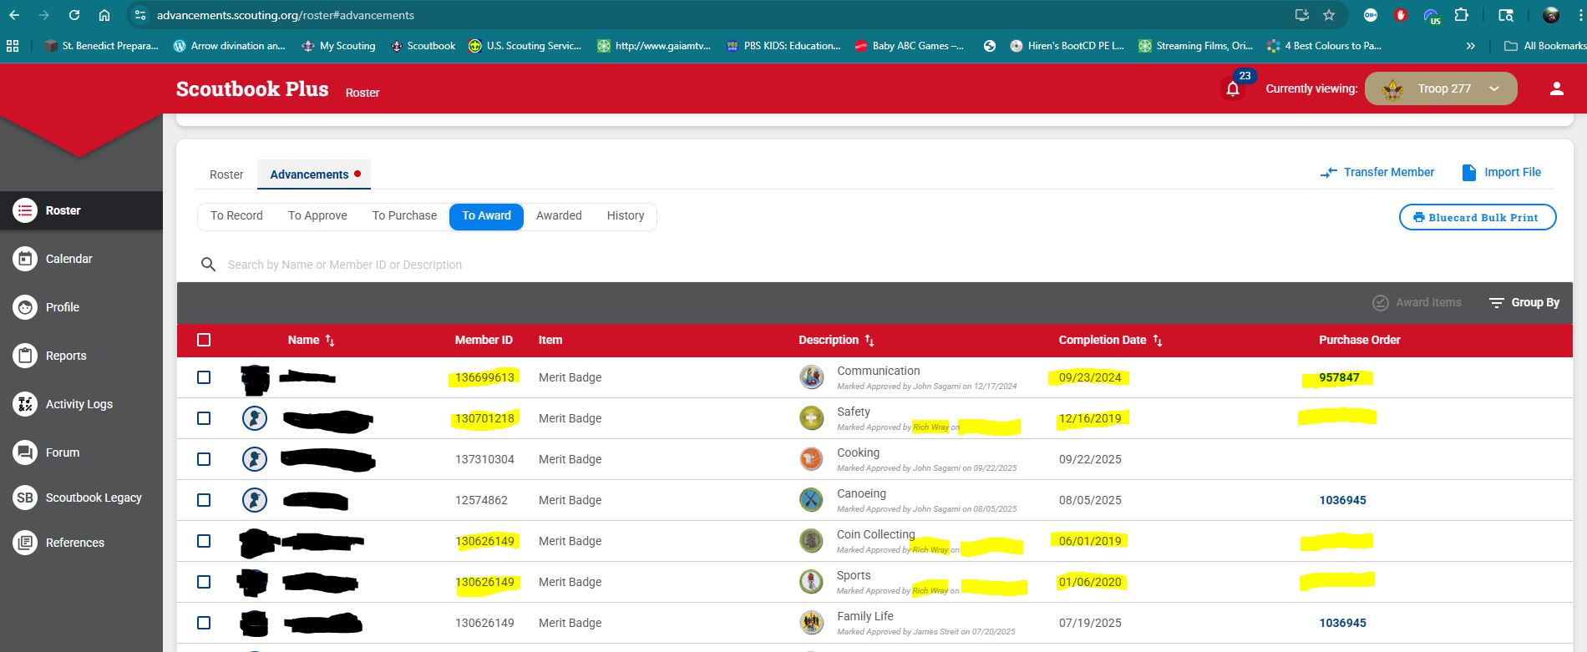
Task: Open Roster in the left sidebar
Action: [81, 210]
